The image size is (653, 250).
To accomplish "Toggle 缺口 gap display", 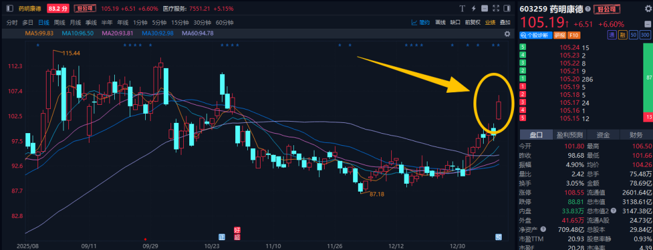I will click(456, 22).
